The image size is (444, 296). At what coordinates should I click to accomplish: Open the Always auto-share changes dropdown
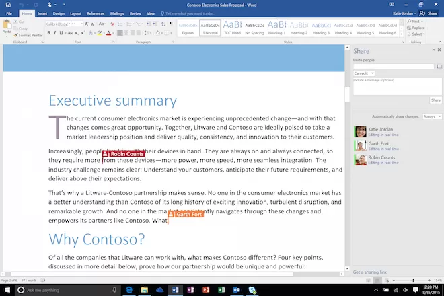432,116
